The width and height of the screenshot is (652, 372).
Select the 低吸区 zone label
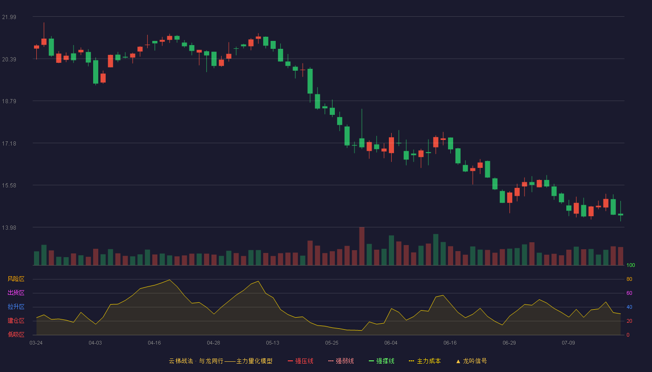coord(16,335)
